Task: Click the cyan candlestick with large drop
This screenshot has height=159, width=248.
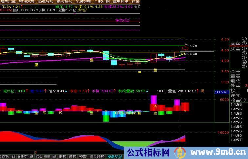Action: (x=106, y=56)
